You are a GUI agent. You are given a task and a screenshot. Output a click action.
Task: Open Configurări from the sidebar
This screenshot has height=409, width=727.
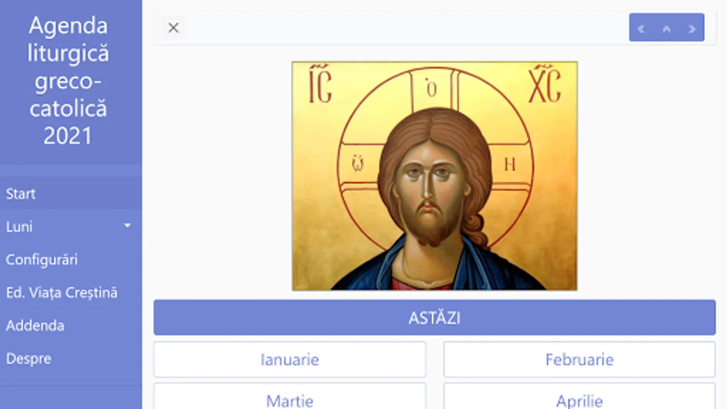[x=42, y=259]
